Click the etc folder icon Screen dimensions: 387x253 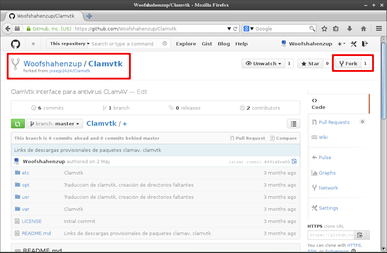pyautogui.click(x=17, y=173)
